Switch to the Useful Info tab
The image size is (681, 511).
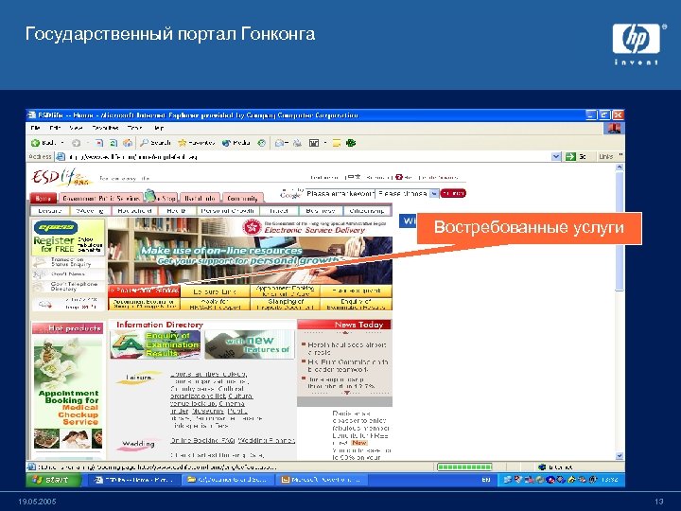200,198
